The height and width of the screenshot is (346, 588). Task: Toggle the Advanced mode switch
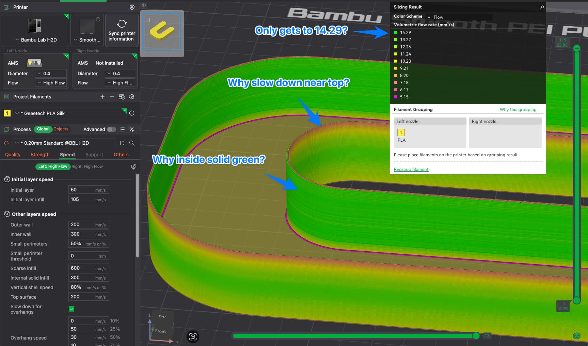111,129
